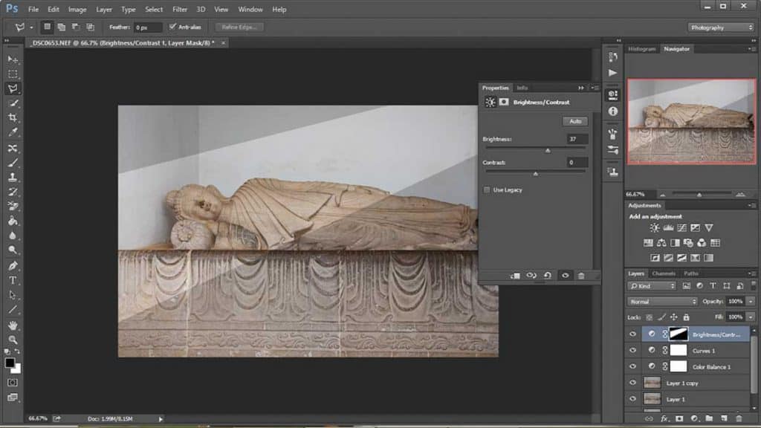Switch to the Histogram tab
The image size is (761, 428).
(641, 49)
